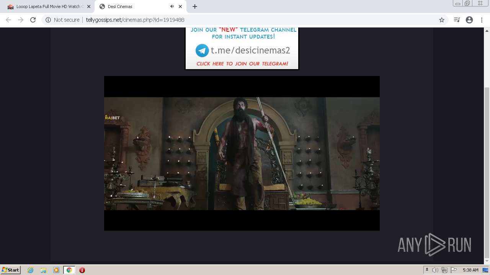Click the Telegram logo in the banner

[x=202, y=50]
